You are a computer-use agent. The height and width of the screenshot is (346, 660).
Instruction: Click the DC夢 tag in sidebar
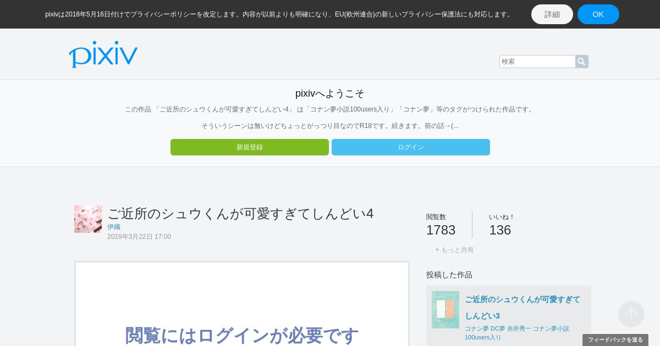coord(498,328)
